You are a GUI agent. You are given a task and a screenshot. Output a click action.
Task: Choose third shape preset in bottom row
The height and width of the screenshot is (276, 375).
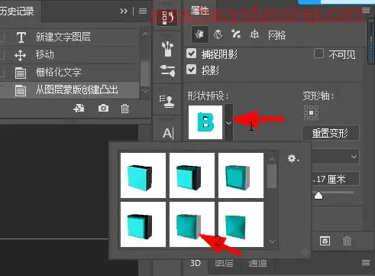pos(241,225)
